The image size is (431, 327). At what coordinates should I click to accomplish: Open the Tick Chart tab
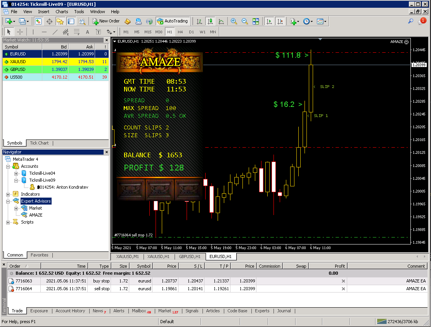39,143
